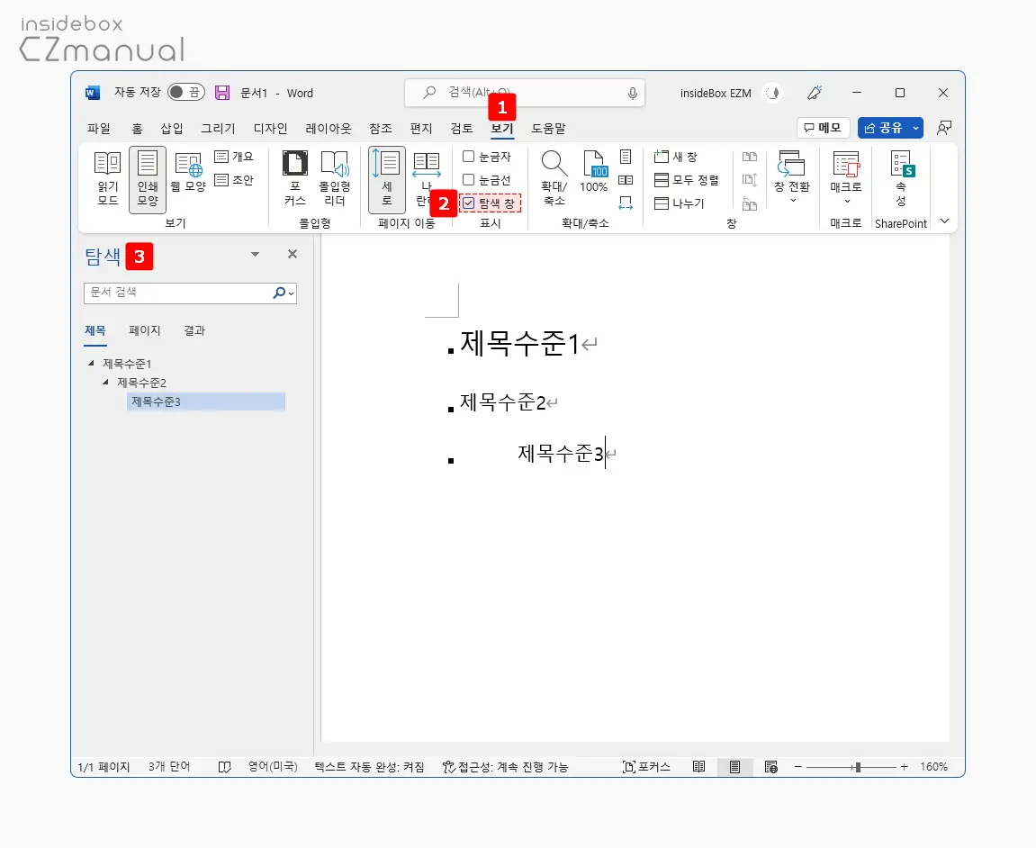The height and width of the screenshot is (848, 1036).
Task: Click the microphone icon in search box
Action: point(632,94)
